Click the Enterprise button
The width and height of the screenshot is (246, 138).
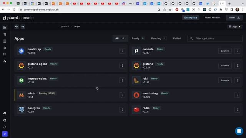[x=191, y=18]
